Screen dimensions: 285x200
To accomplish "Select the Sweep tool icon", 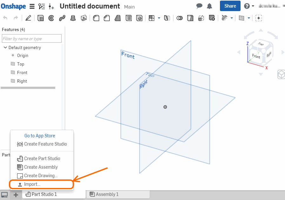I will (62, 18).
